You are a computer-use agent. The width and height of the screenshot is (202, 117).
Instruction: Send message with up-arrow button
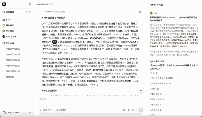point(141,110)
